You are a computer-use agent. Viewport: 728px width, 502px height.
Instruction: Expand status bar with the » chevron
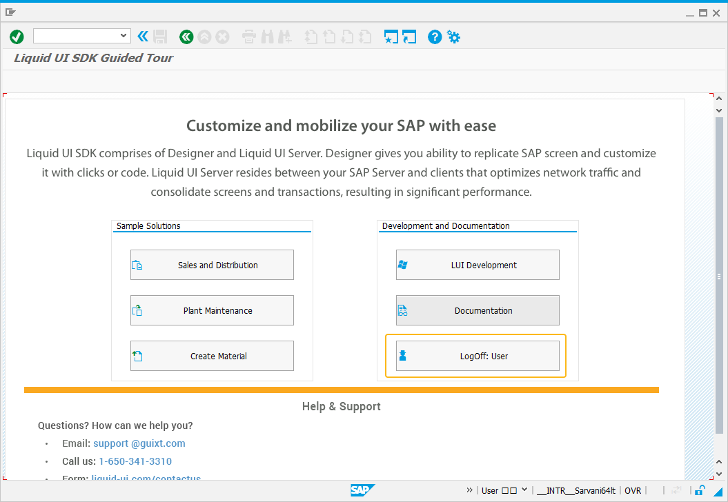(469, 490)
